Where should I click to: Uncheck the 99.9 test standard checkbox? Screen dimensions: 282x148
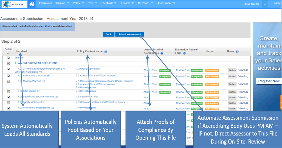click(8, 58)
